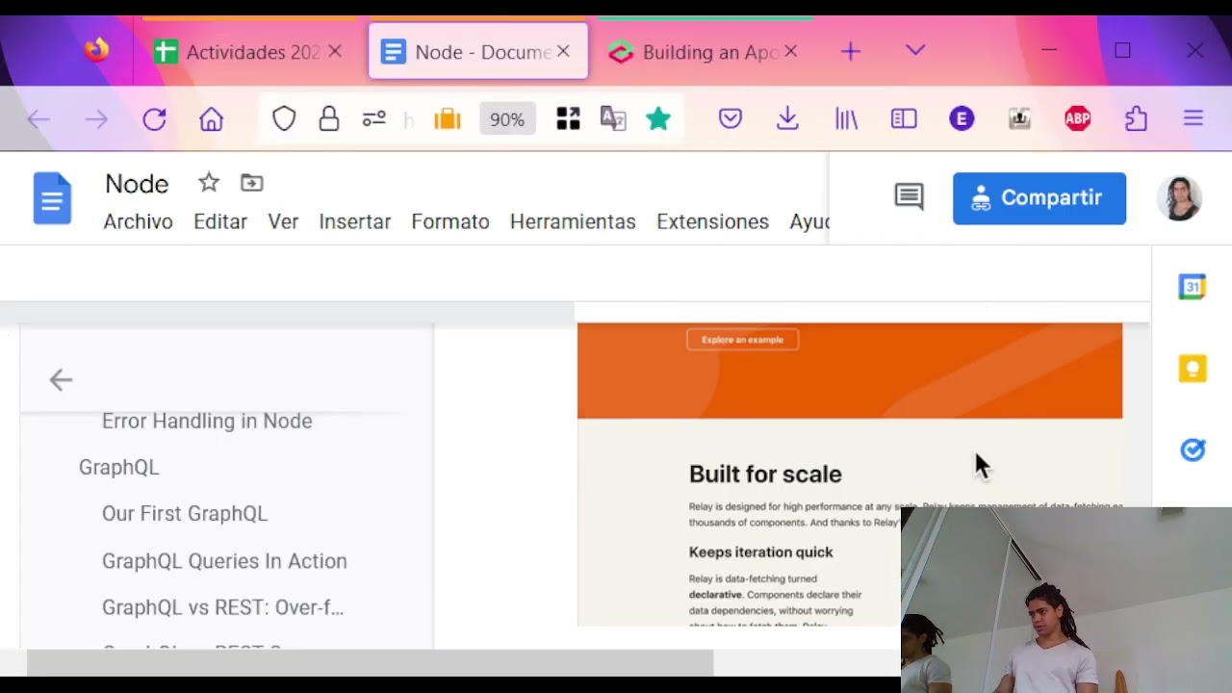
Task: Open the Ver menu
Action: tap(283, 221)
